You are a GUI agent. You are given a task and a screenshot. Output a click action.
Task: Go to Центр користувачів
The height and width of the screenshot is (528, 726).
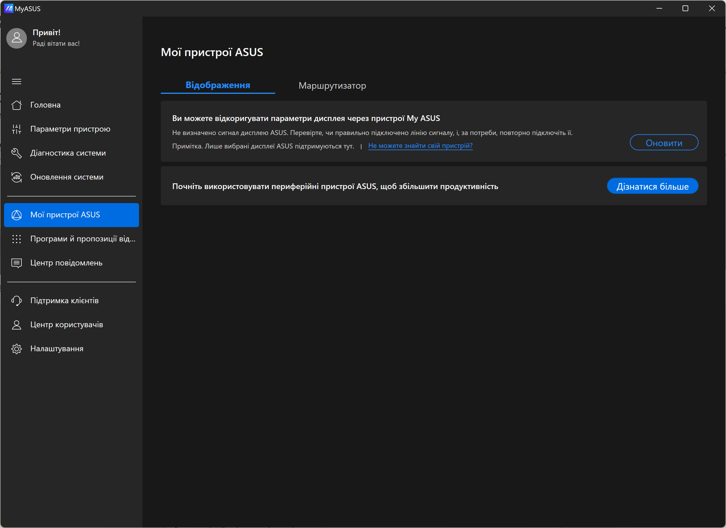click(x=72, y=324)
